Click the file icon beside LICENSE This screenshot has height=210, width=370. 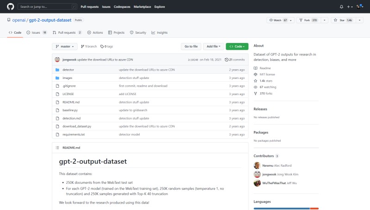(57, 94)
